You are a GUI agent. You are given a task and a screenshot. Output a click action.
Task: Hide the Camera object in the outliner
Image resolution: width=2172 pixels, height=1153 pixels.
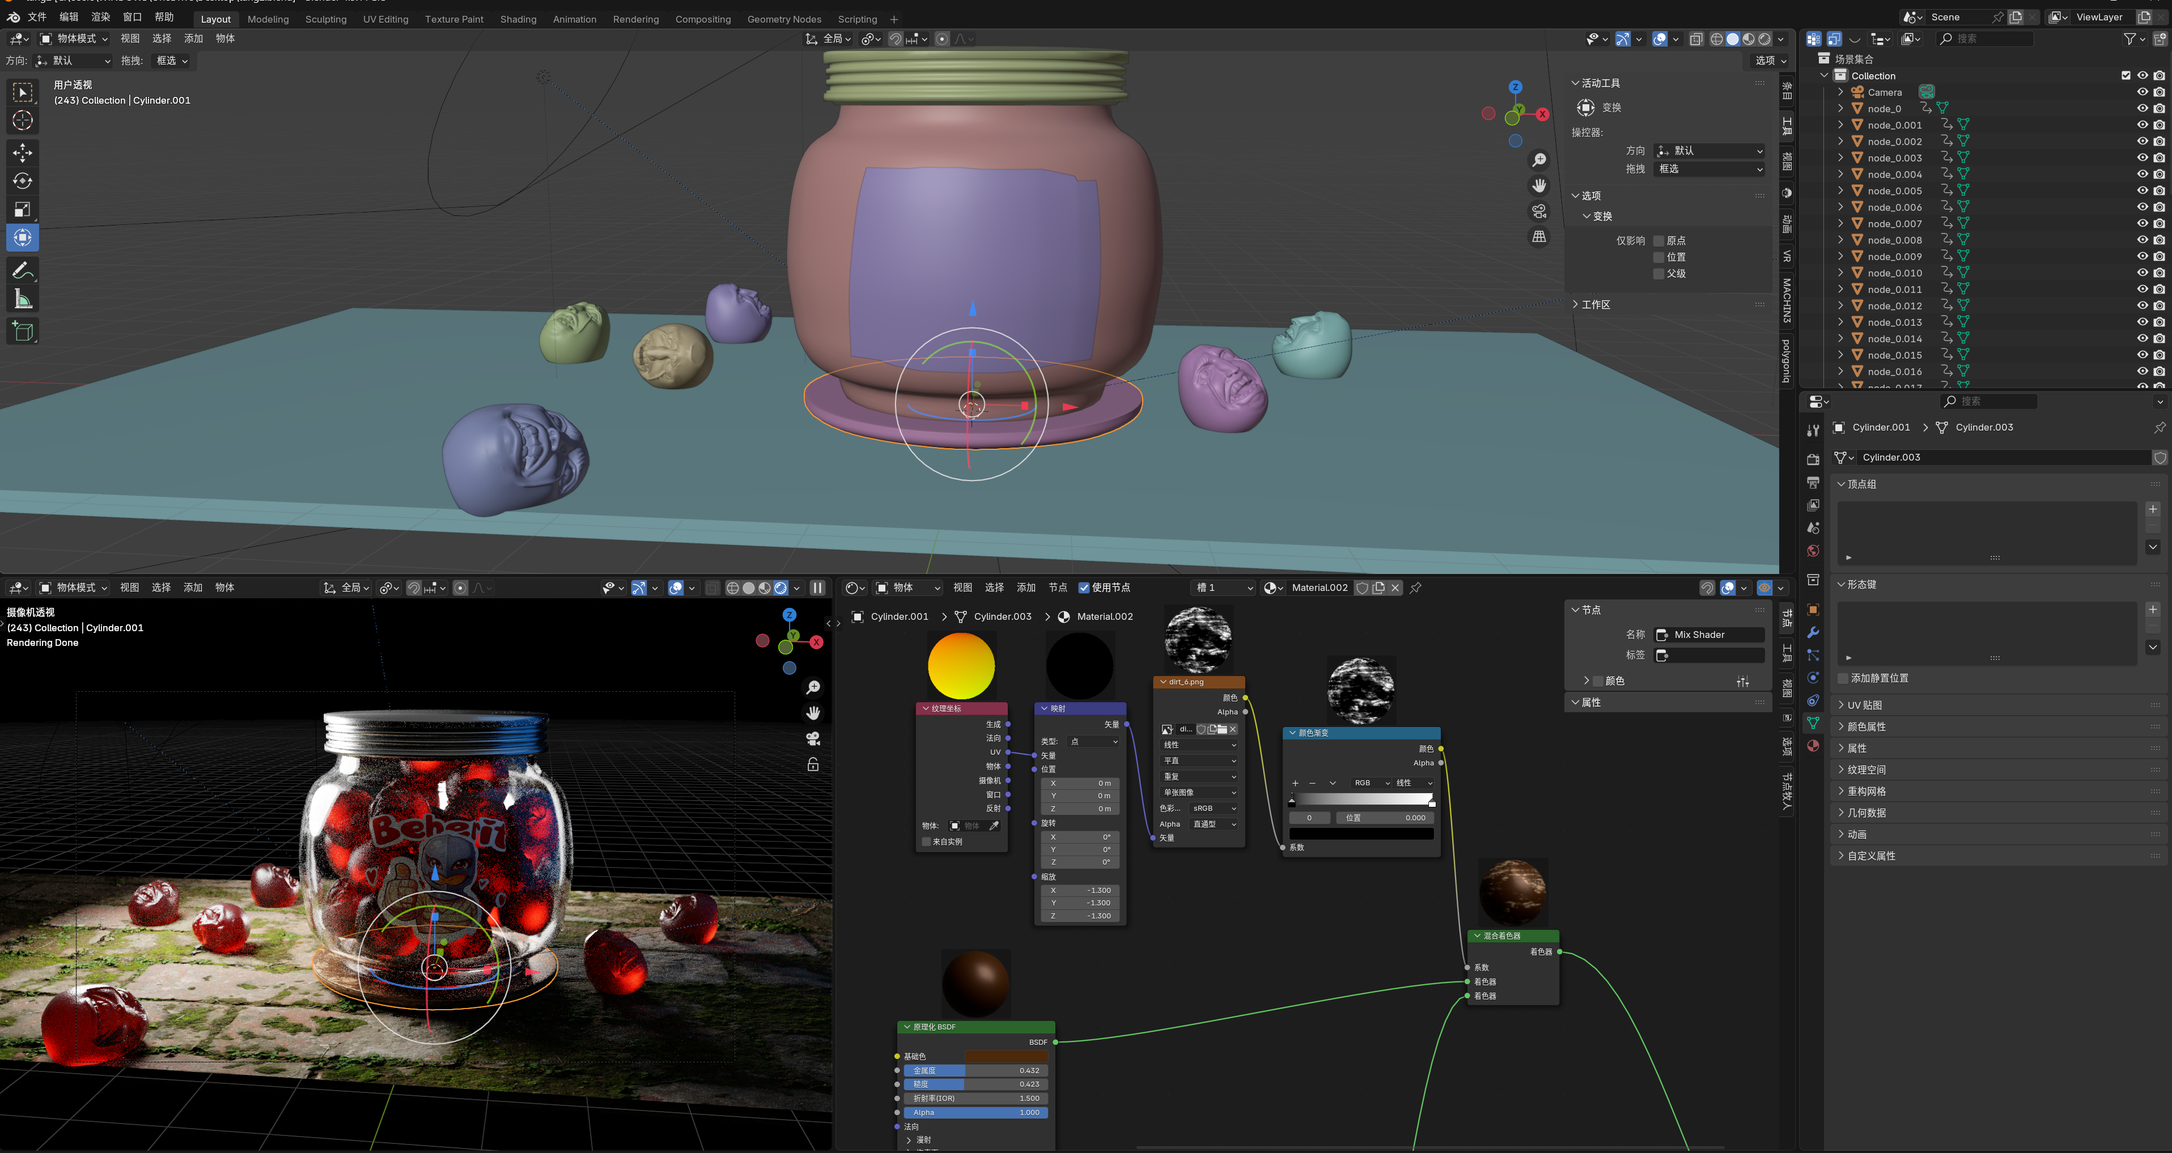pos(2141,92)
